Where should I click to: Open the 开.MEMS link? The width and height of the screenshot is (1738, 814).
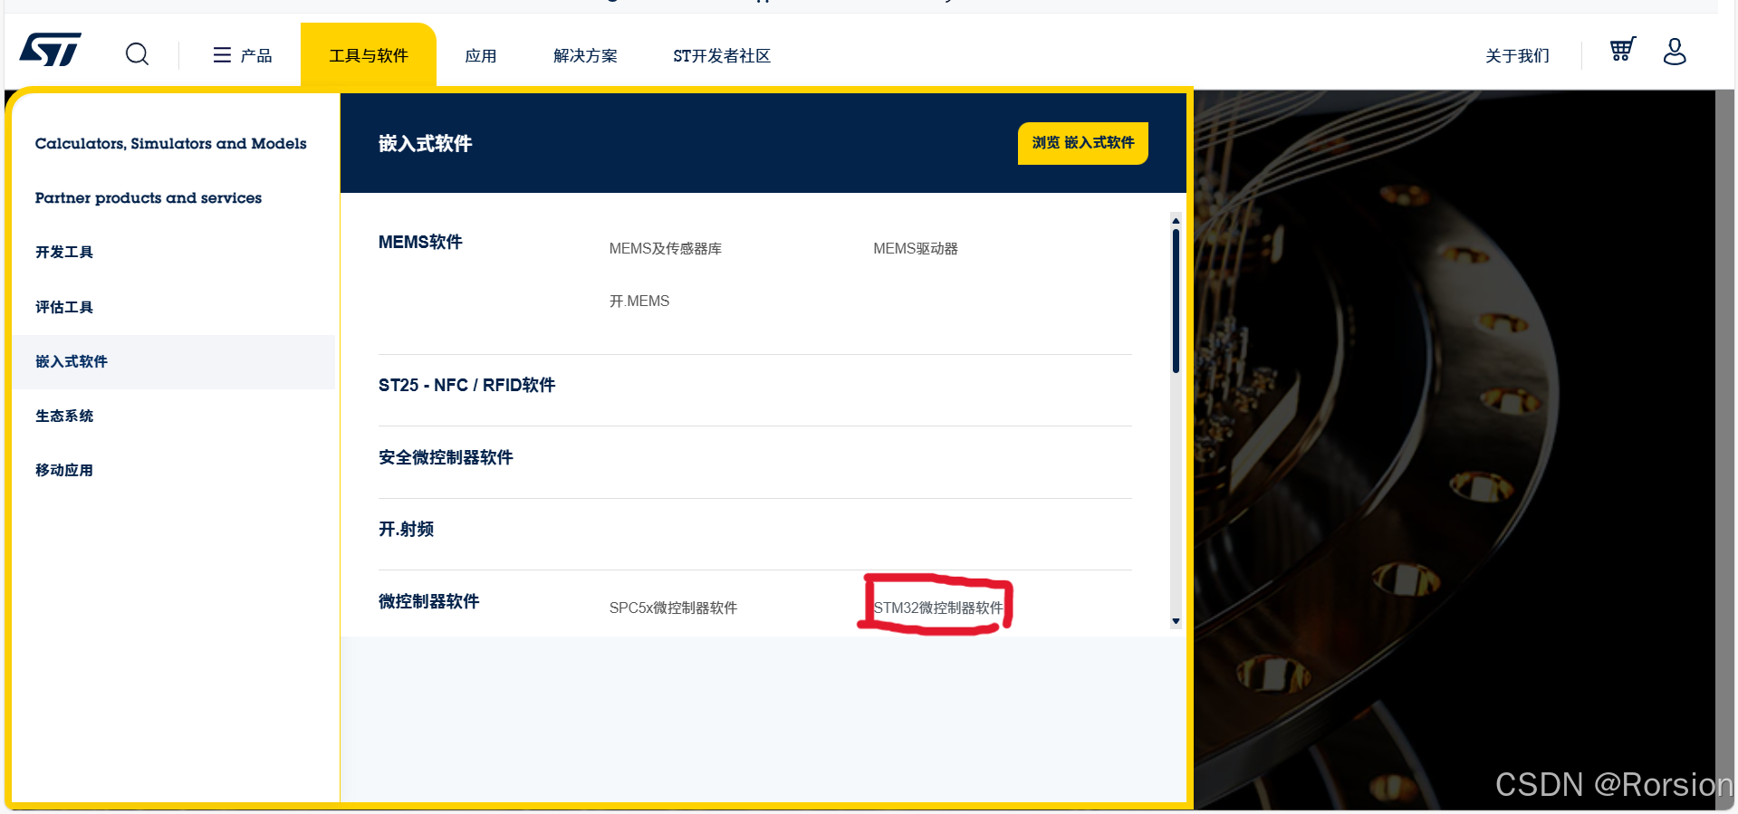(x=639, y=301)
